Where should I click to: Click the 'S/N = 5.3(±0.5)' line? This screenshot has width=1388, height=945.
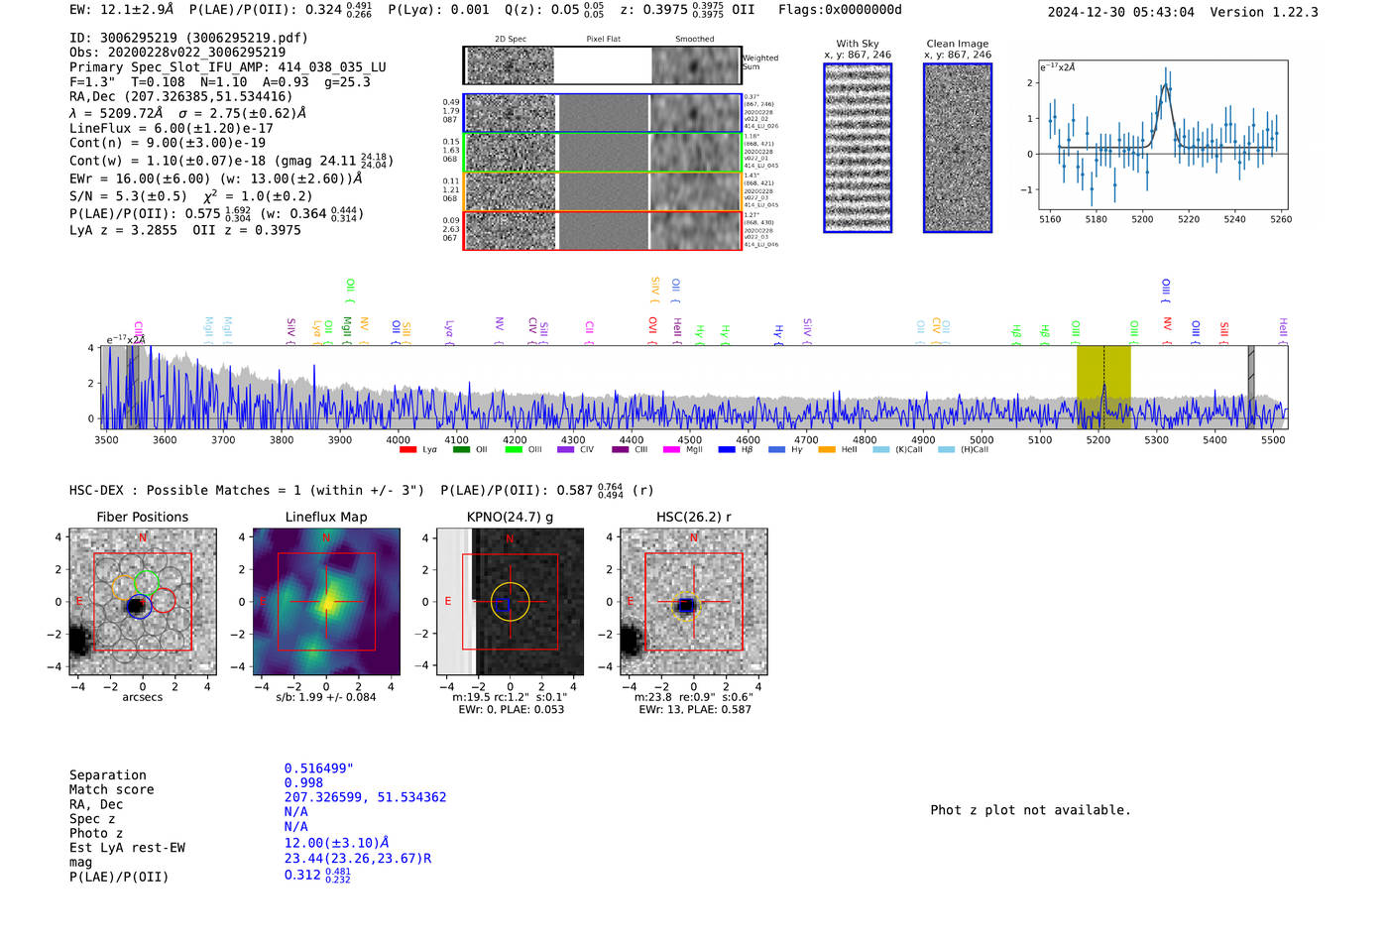pyautogui.click(x=128, y=196)
